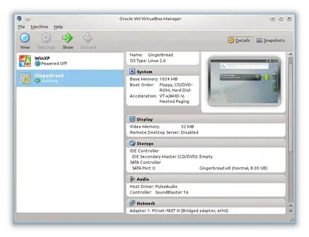Click the 'SATA Port 0:' label

[144, 168]
